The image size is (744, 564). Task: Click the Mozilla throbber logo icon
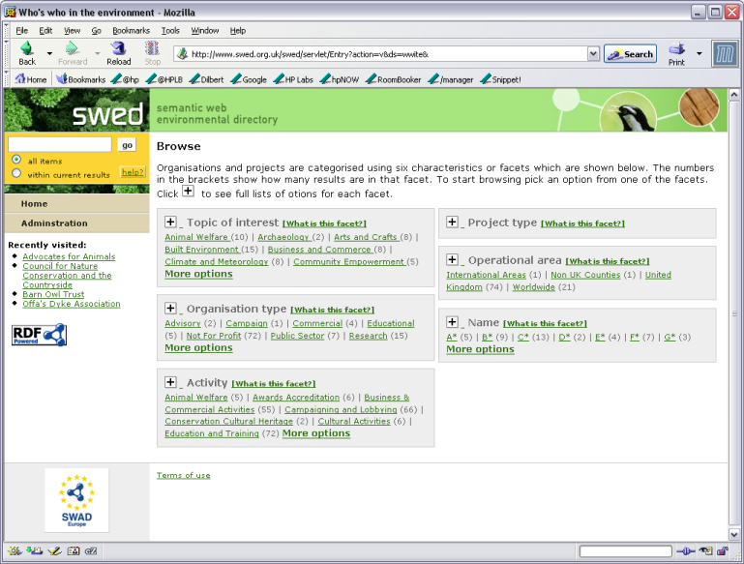725,54
